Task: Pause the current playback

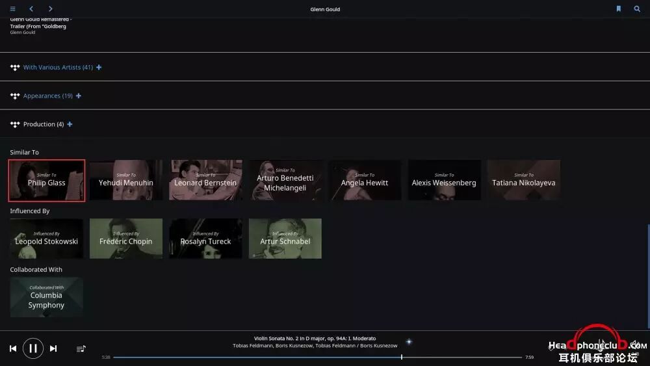Action: [32, 348]
